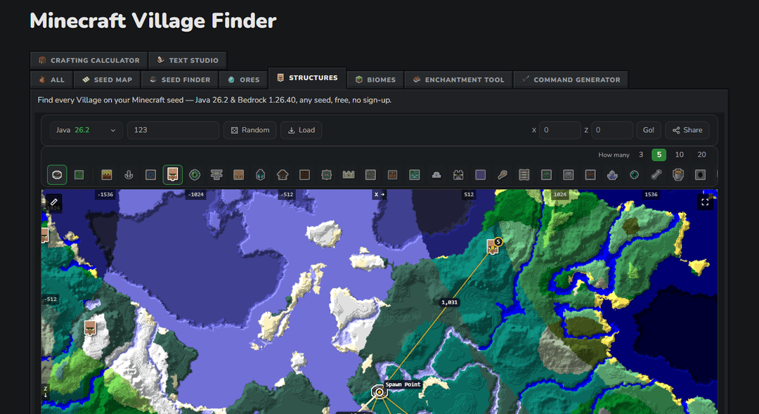Toggle the Eye of Ender stronghold icon

[195, 175]
